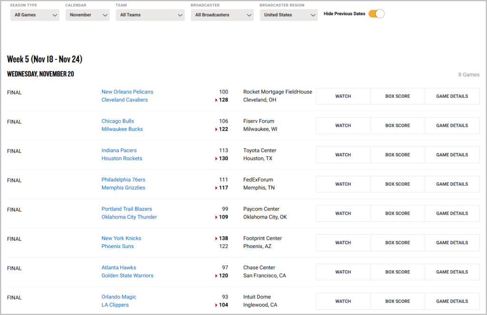This screenshot has width=487, height=315.
Task: Open Game Details for Pacers vs Rockets
Action: pos(452,155)
